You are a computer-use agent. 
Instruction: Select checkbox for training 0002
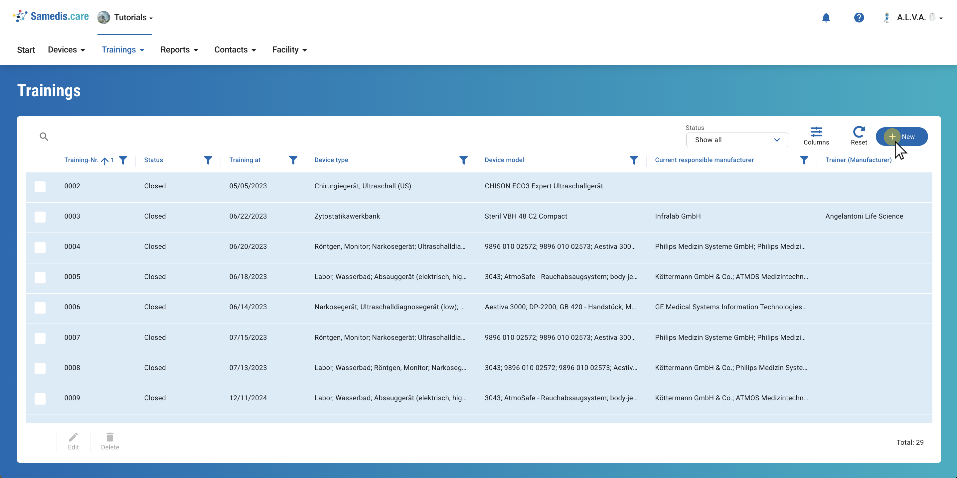pyautogui.click(x=40, y=186)
